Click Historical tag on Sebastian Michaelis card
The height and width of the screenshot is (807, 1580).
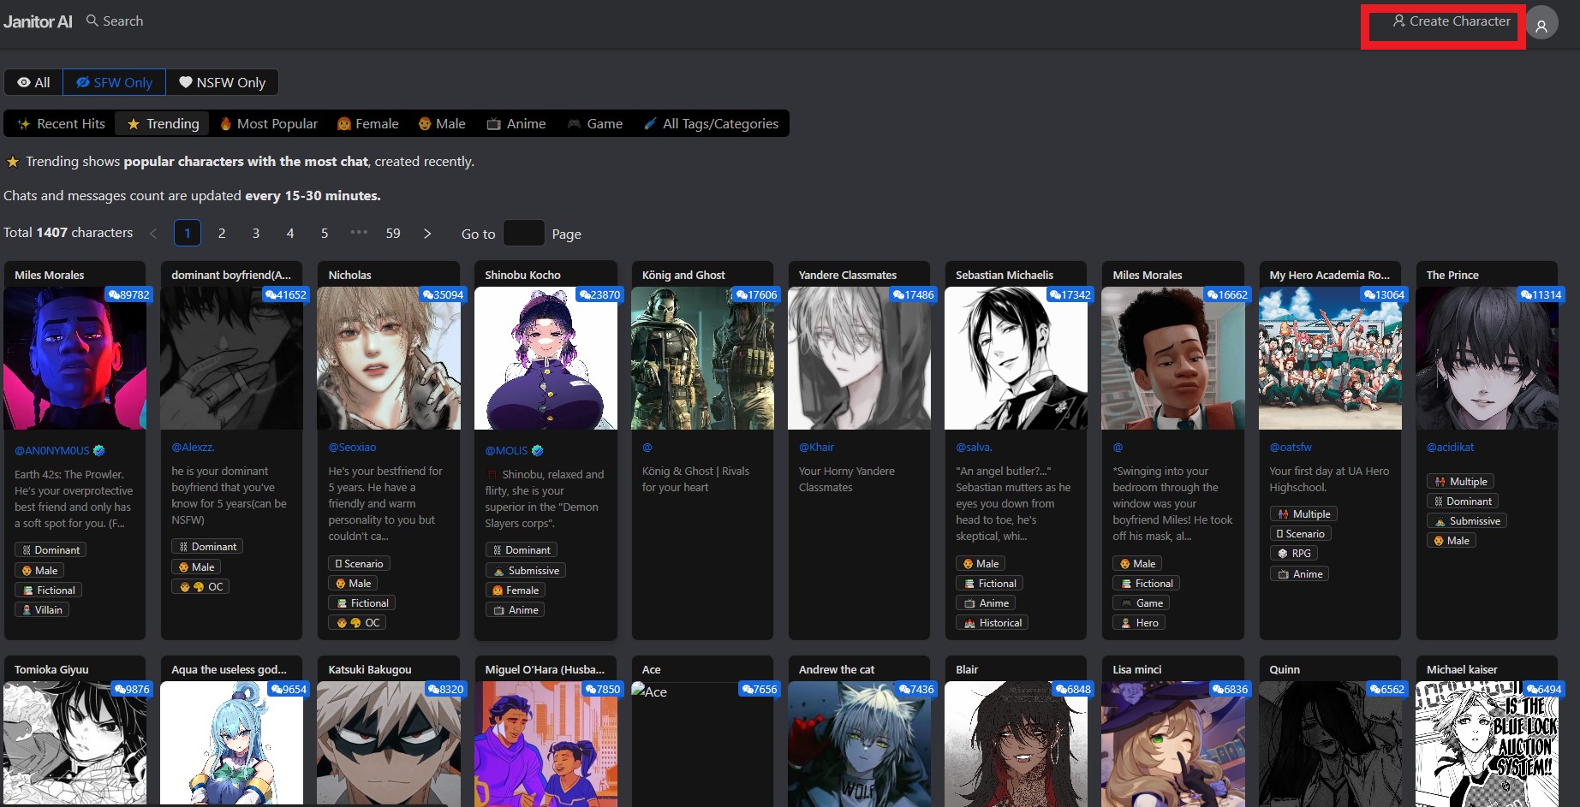tap(992, 623)
